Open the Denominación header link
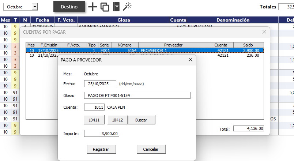Screen dimensions: 294x161 point(233,20)
